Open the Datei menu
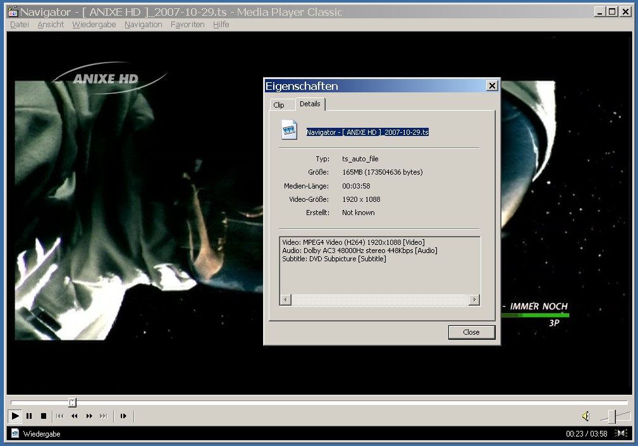This screenshot has height=446, width=638. point(20,25)
